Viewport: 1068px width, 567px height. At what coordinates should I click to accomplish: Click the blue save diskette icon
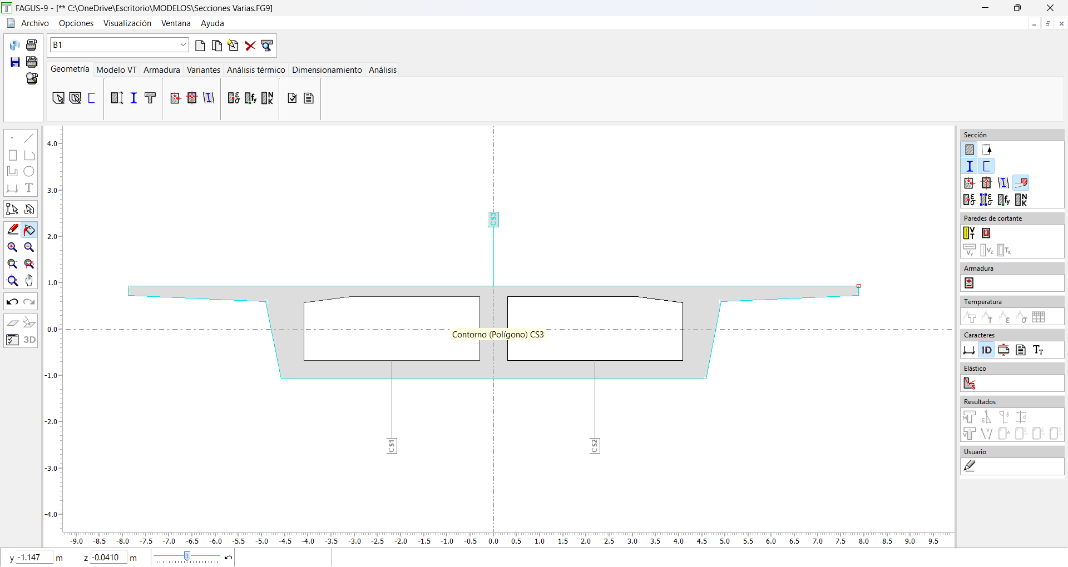tap(15, 62)
